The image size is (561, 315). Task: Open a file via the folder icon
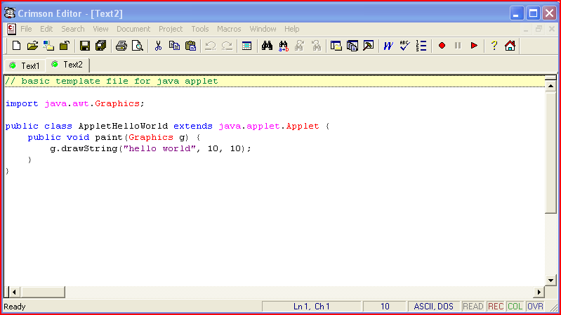32,46
